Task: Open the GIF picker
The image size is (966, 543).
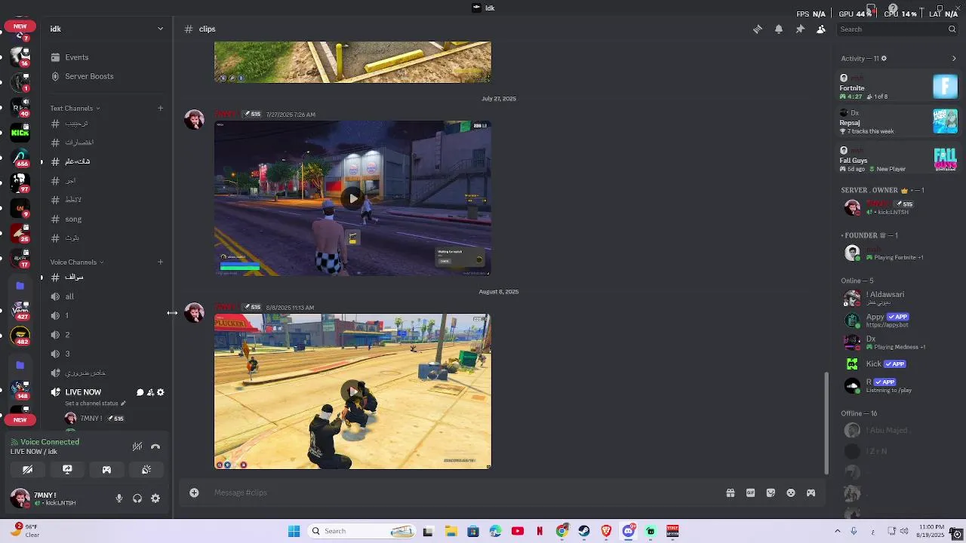Action: [x=750, y=492]
